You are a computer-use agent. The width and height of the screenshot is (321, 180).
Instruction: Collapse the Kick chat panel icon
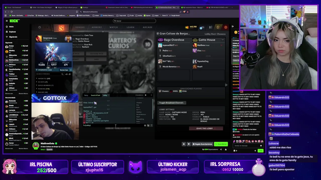coord(233,26)
